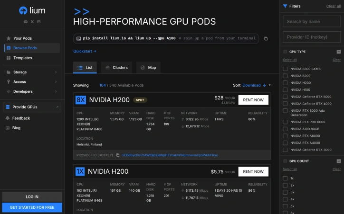344x214 pixels.
Task: Click Clear all filters link
Action: pyautogui.click(x=333, y=6)
